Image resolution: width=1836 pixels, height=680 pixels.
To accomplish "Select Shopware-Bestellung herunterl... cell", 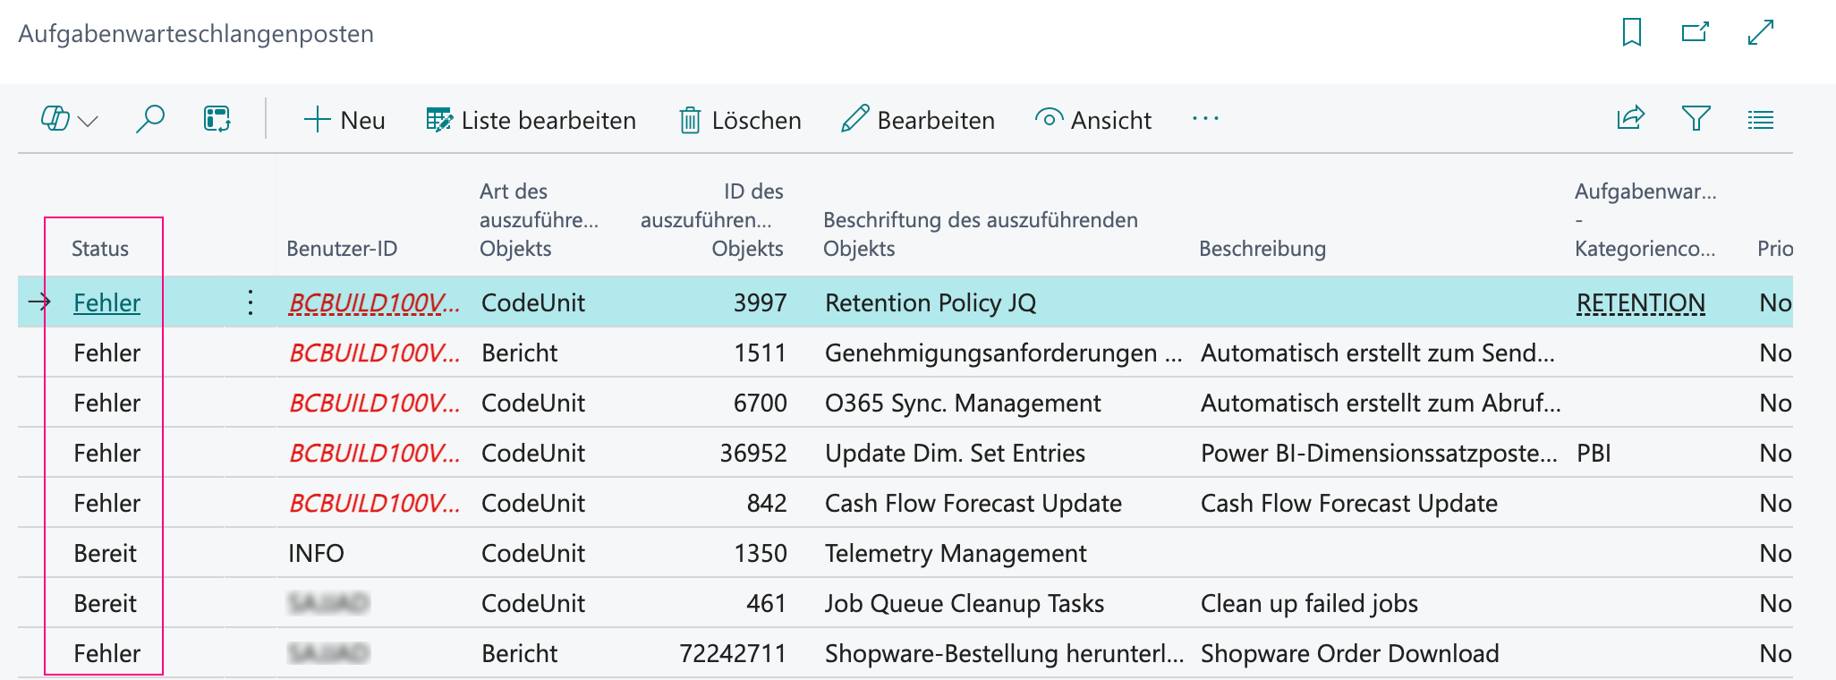I will click(1004, 653).
